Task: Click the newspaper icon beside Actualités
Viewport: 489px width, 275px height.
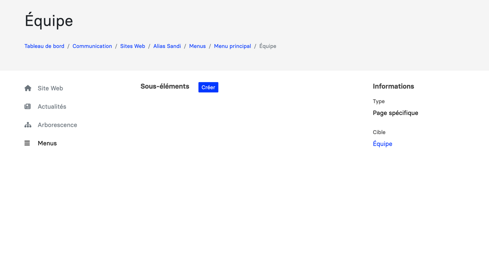Action: coord(28,107)
